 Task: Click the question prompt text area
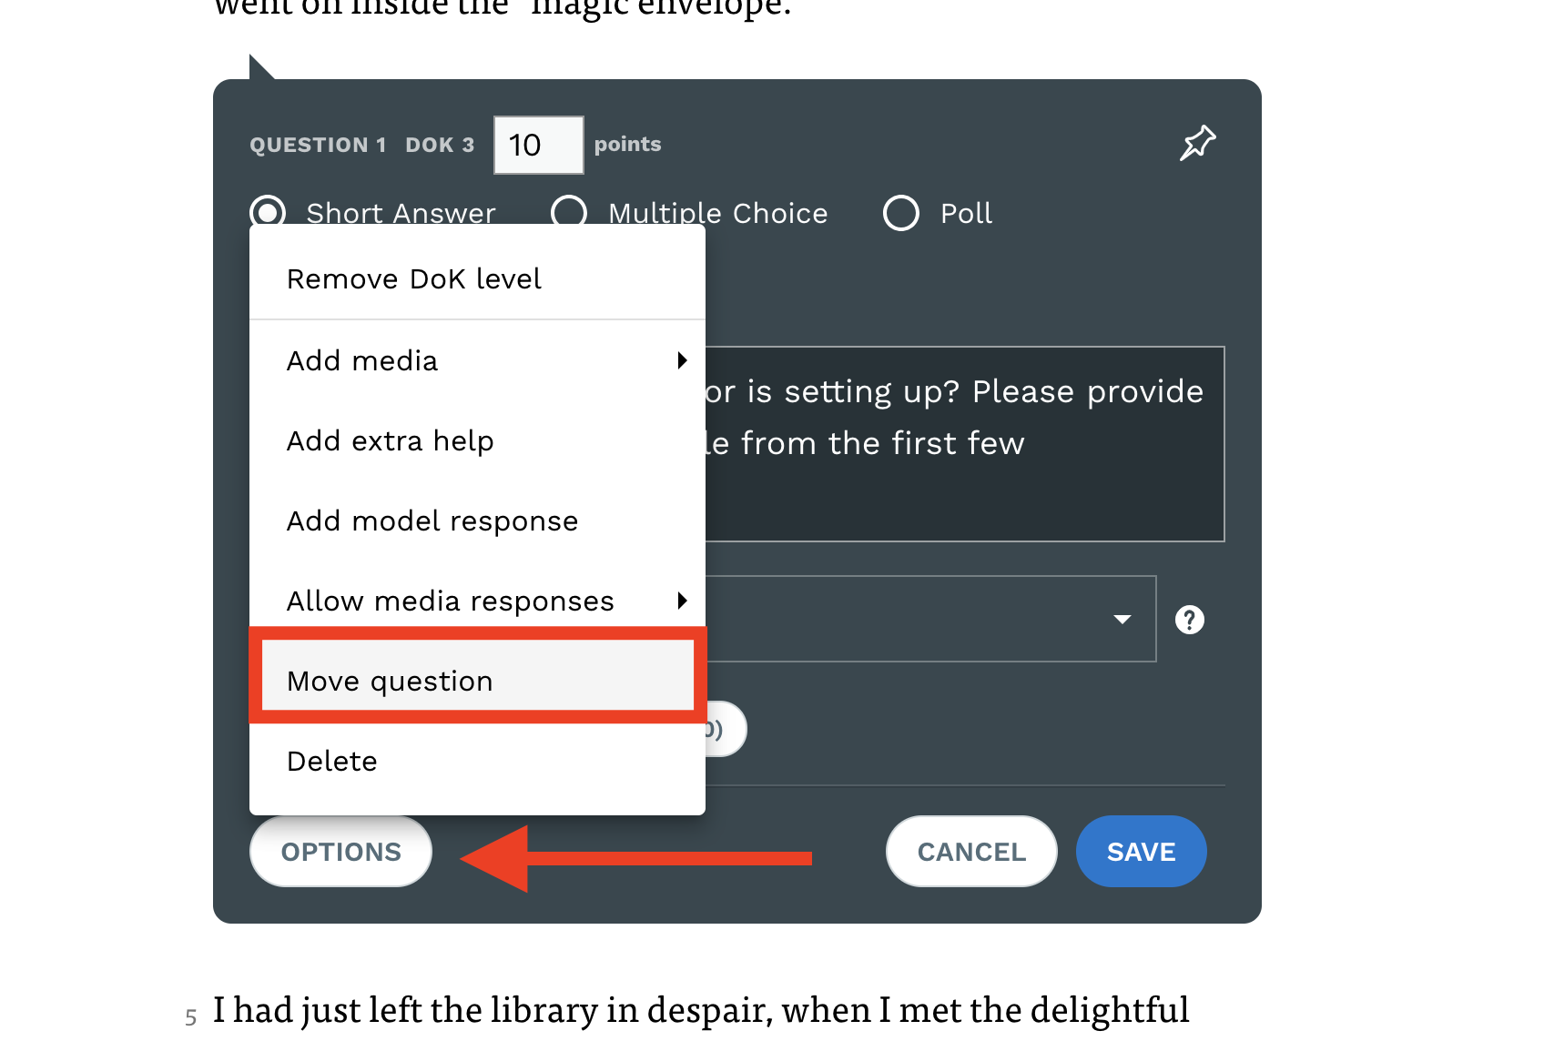965,444
